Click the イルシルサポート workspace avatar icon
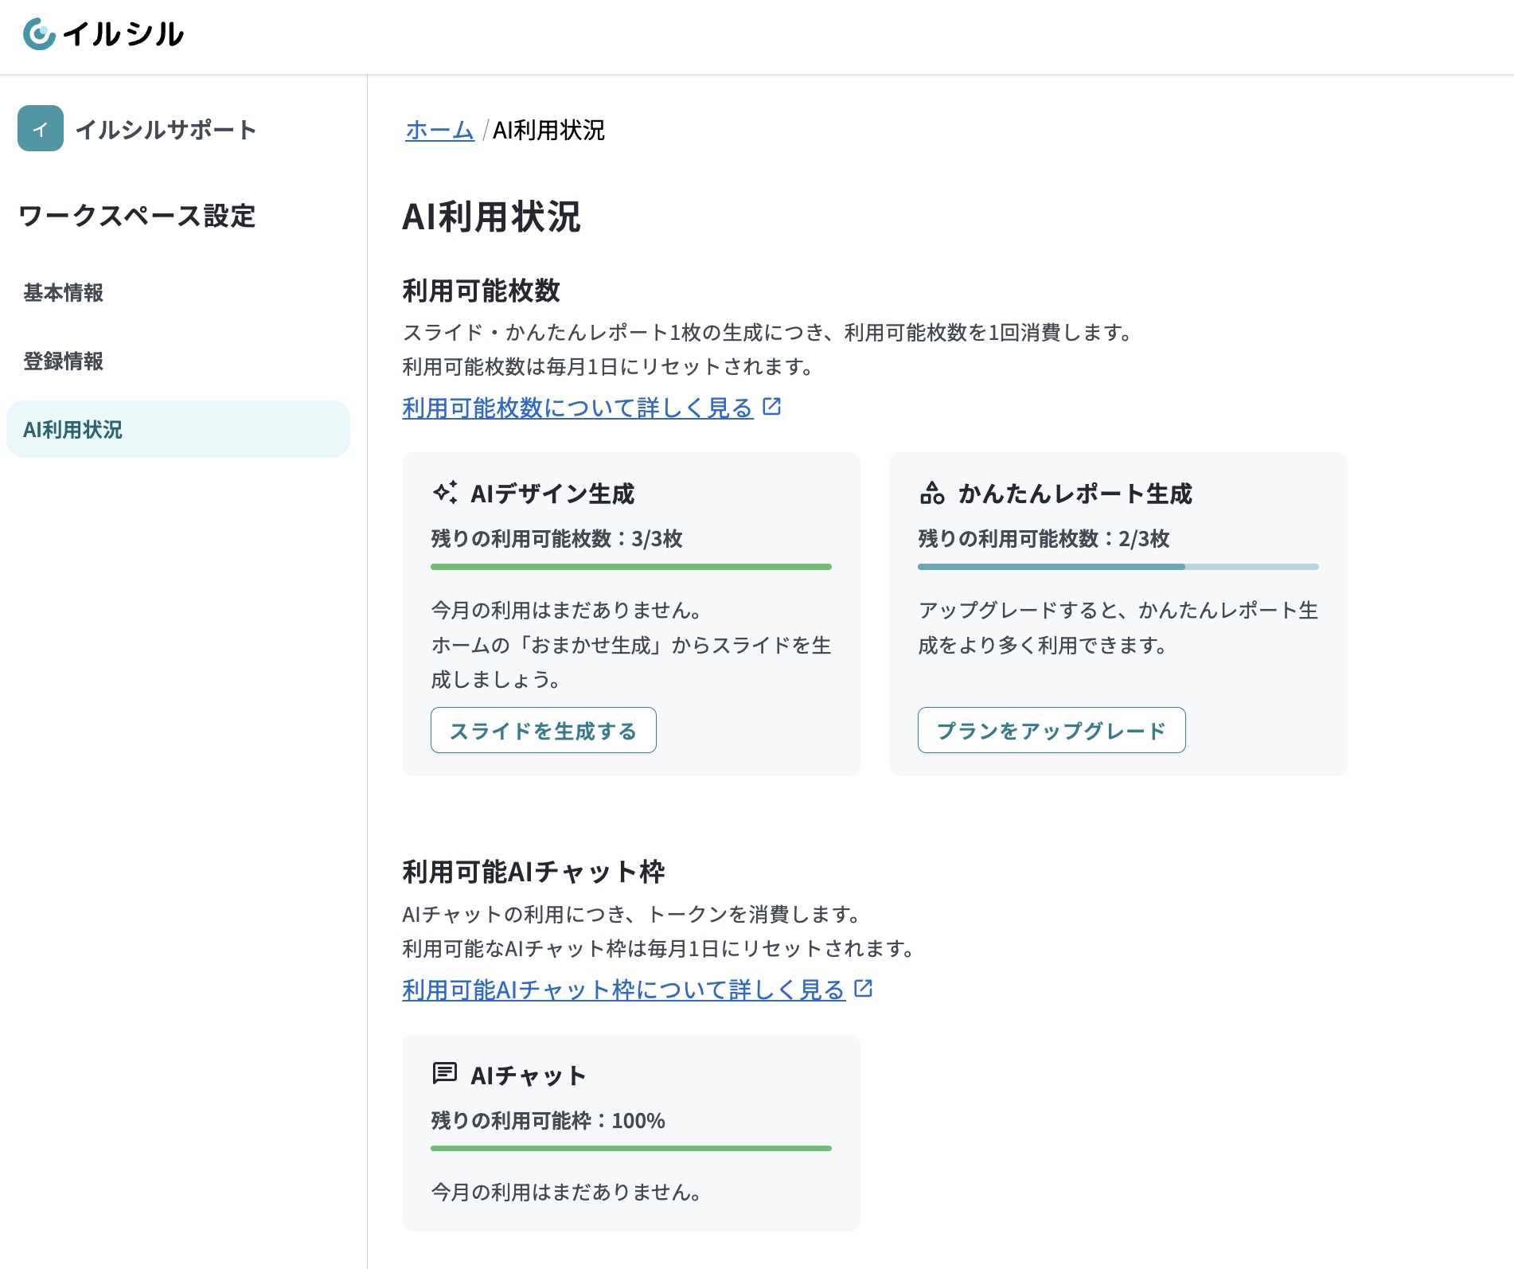Image resolution: width=1514 pixels, height=1269 pixels. 41,128
